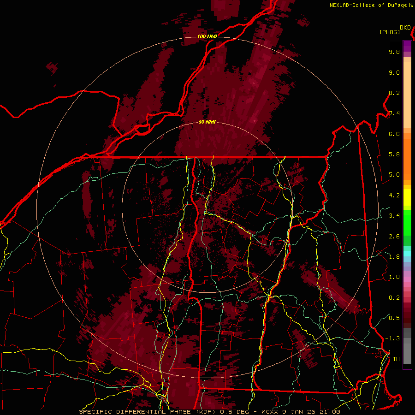The width and height of the screenshot is (415, 415).
Task: Click the 1.8 legend value
Action: [x=394, y=257]
